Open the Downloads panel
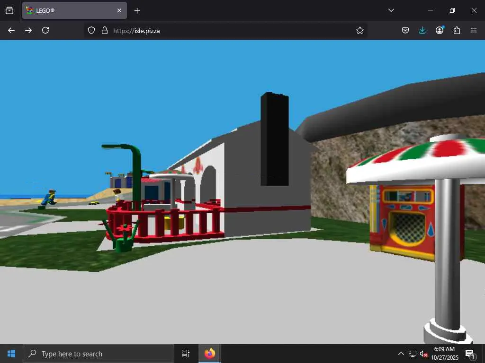Screen dimensions: 485x363 [422, 30]
